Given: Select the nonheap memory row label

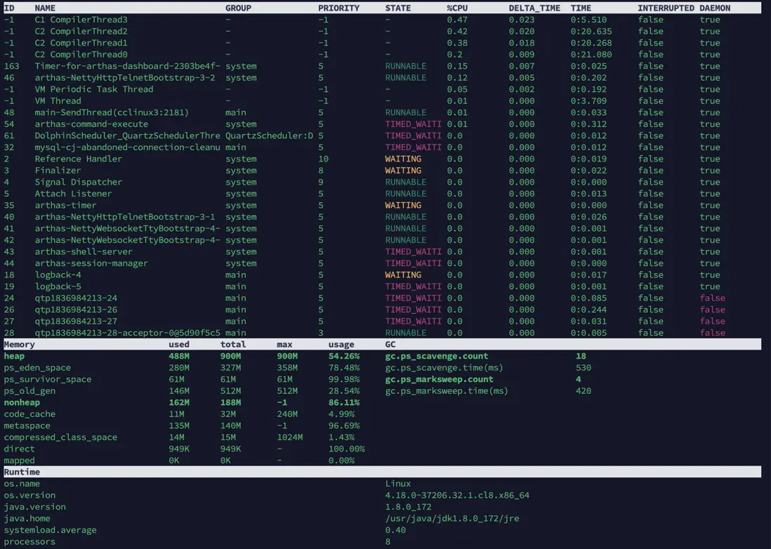Looking at the screenshot, I should click(22, 402).
